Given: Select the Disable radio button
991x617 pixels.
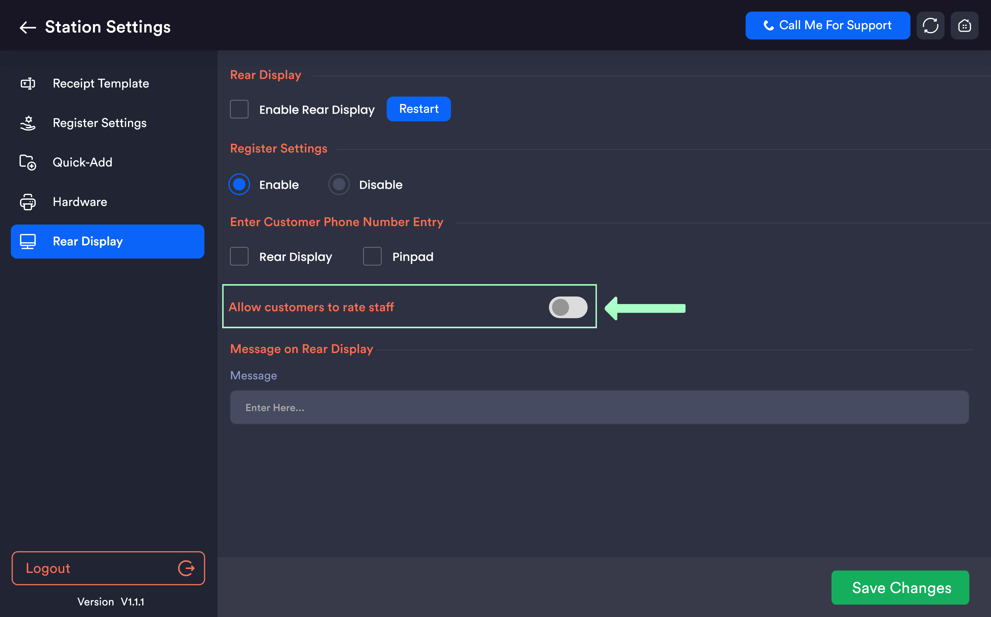Looking at the screenshot, I should (339, 185).
